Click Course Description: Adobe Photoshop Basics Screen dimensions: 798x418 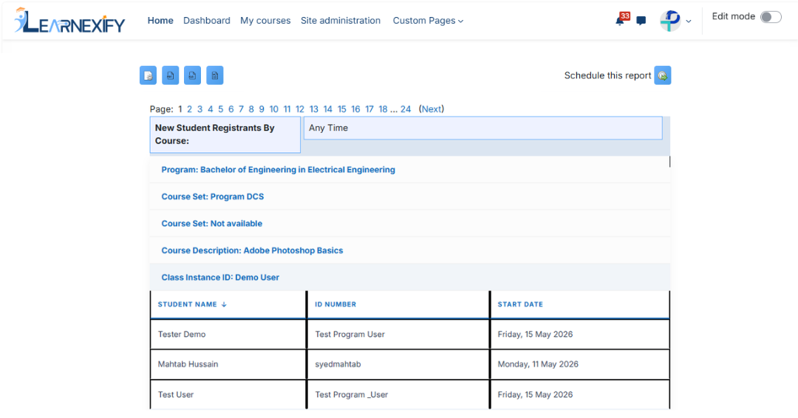point(252,250)
